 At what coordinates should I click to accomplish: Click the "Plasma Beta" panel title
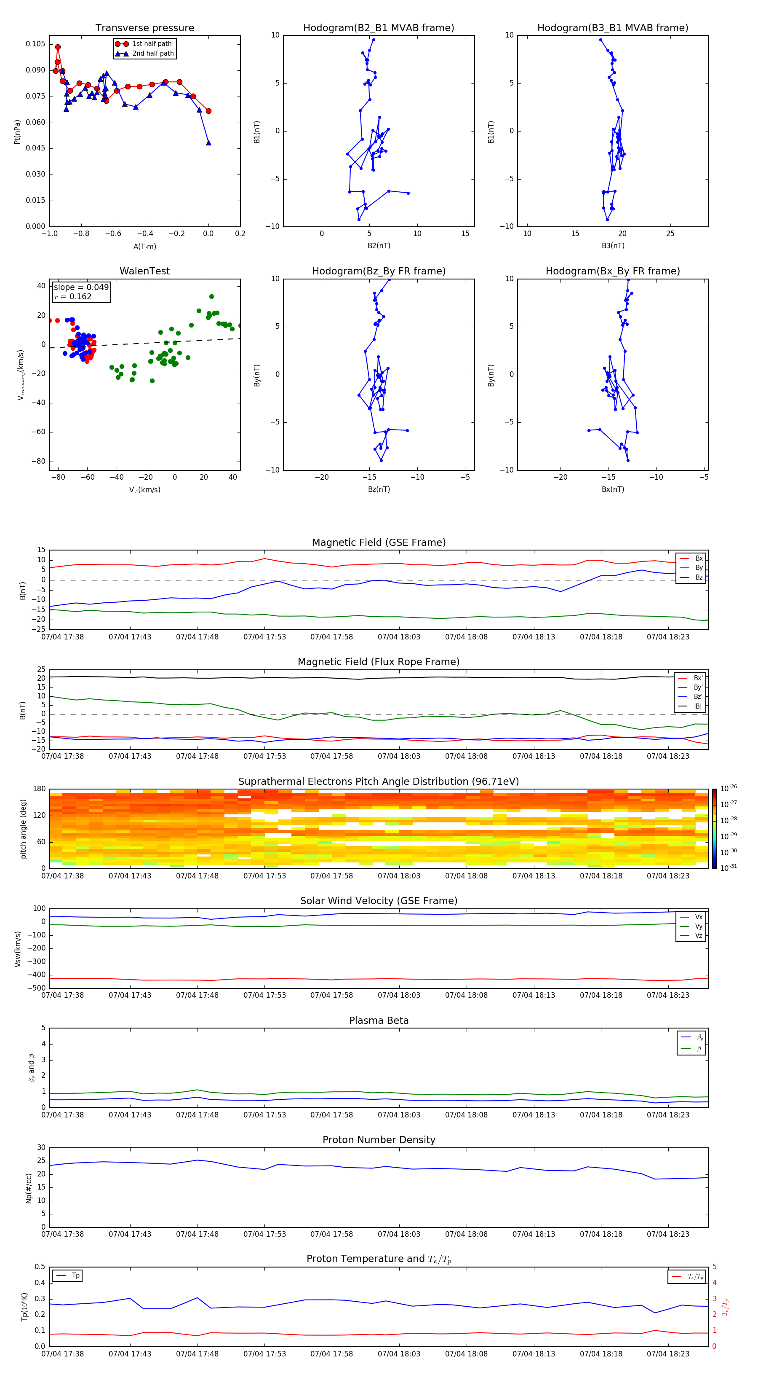click(x=379, y=1020)
